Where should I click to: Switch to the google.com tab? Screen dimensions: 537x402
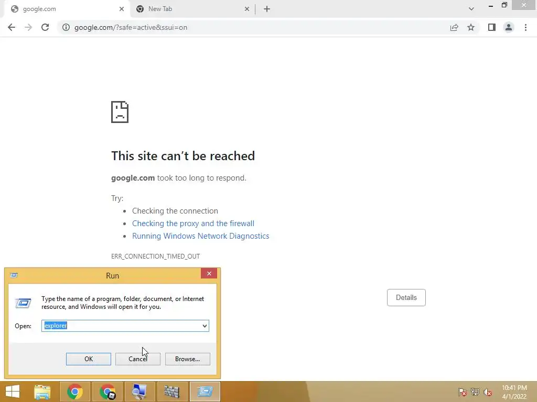tap(65, 9)
